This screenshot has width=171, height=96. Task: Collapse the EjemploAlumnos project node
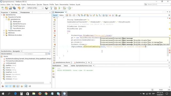click(2, 15)
